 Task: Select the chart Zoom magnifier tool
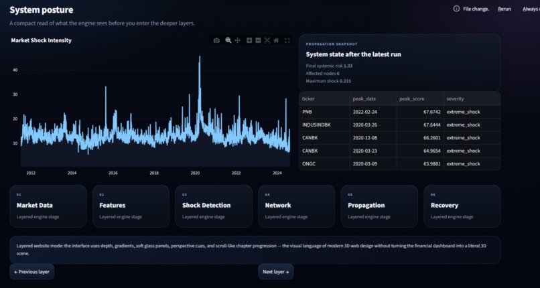pos(228,41)
